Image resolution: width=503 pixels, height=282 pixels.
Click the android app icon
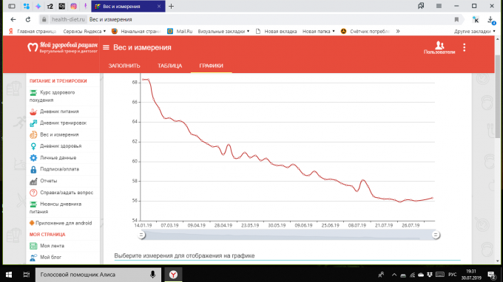click(x=32, y=223)
